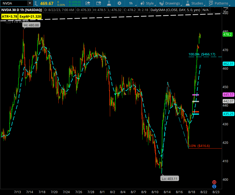
Task: Click the price axis scale curve icon
Action: click(x=225, y=10)
